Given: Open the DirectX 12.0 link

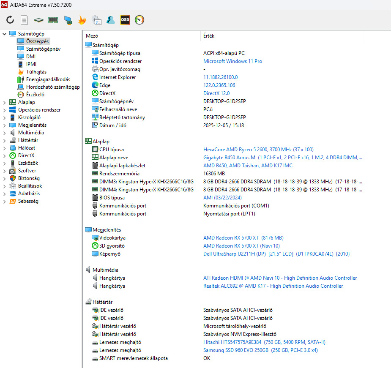Looking at the screenshot, I should point(216,93).
